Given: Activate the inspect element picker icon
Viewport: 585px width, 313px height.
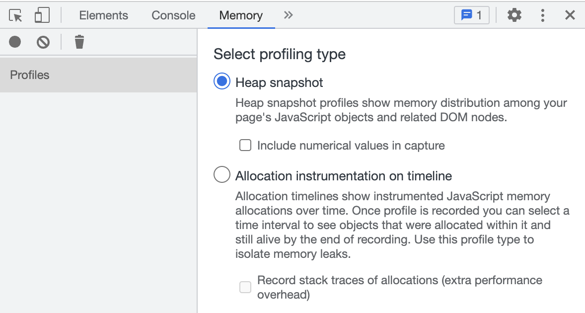Looking at the screenshot, I should [16, 15].
